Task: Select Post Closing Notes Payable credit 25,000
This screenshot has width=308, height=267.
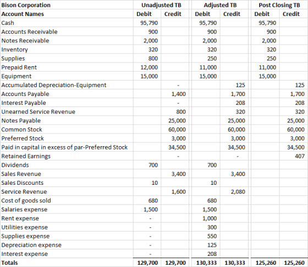Action: 296,121
